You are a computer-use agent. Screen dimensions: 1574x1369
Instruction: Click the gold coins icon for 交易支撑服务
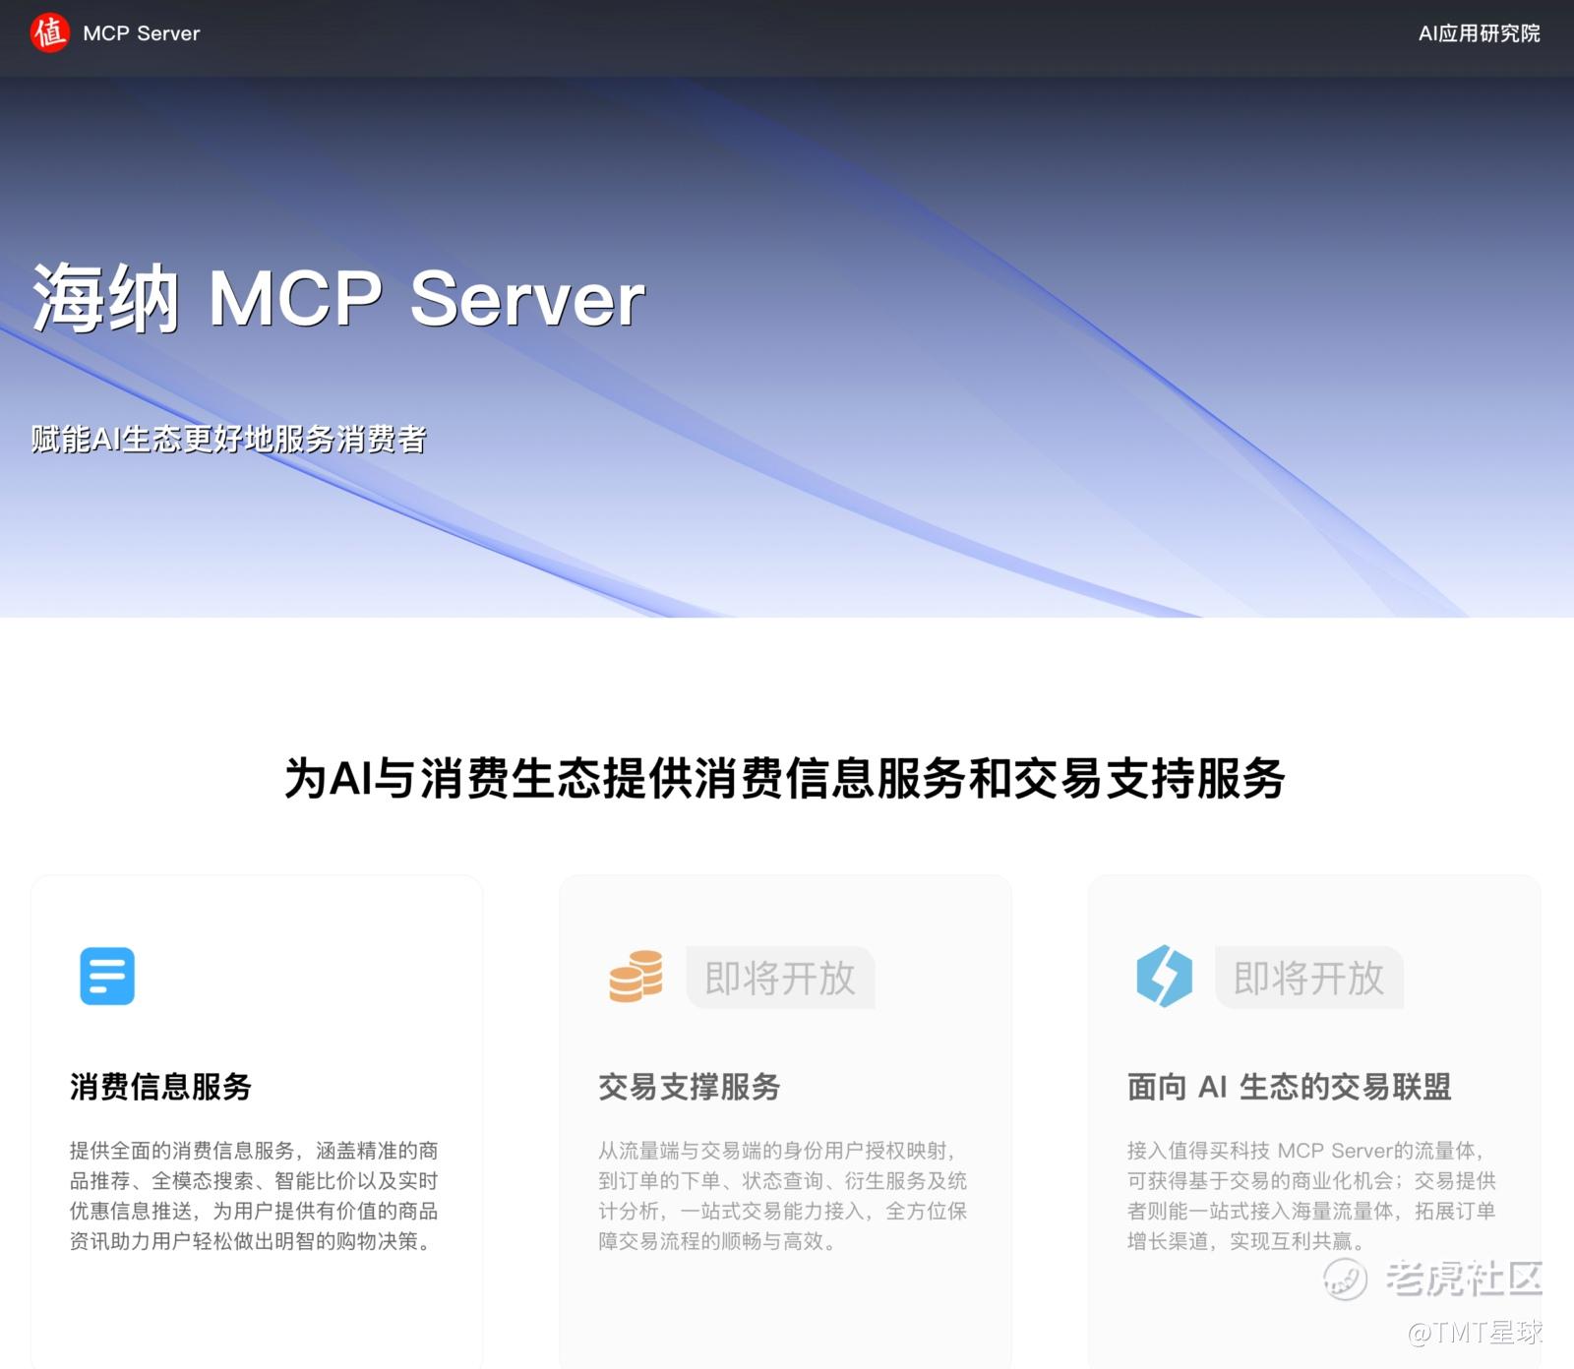click(636, 976)
